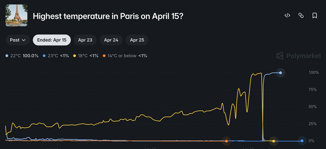This screenshot has height=149, width=326.
Task: Open the Apr 25 market tab
Action: tap(137, 40)
